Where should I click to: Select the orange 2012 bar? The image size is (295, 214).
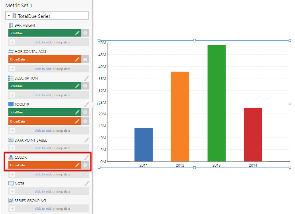click(180, 117)
